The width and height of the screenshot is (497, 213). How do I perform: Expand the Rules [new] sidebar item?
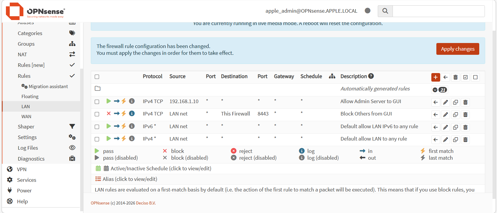point(41,65)
